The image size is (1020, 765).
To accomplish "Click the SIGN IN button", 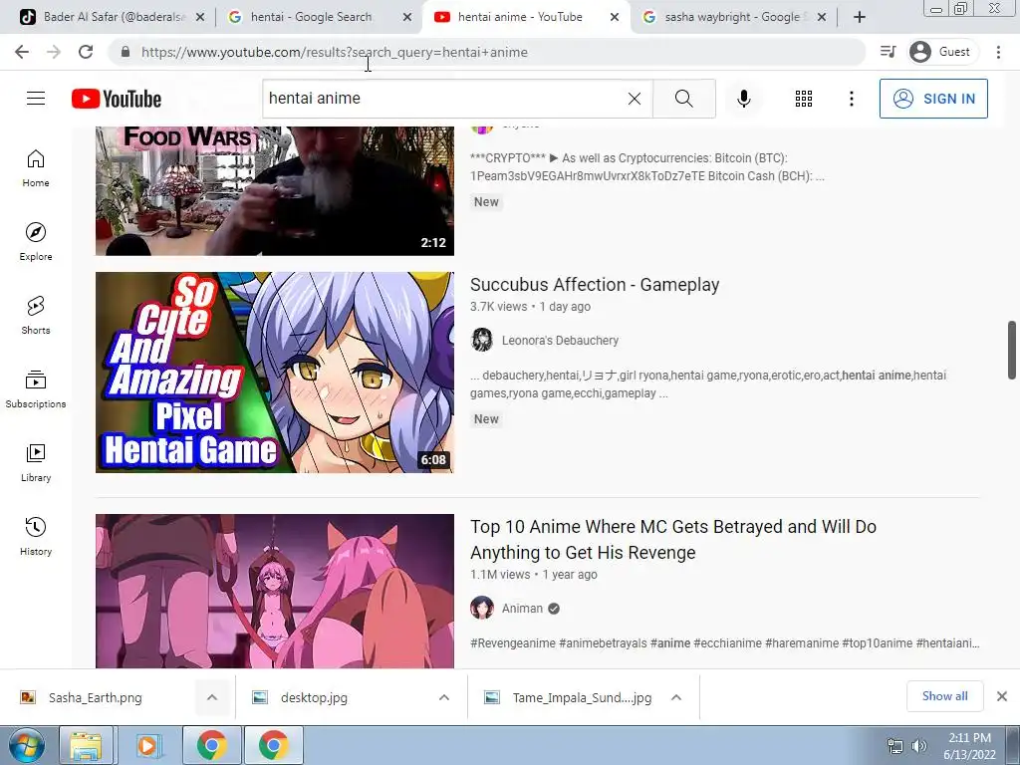I will click(933, 99).
